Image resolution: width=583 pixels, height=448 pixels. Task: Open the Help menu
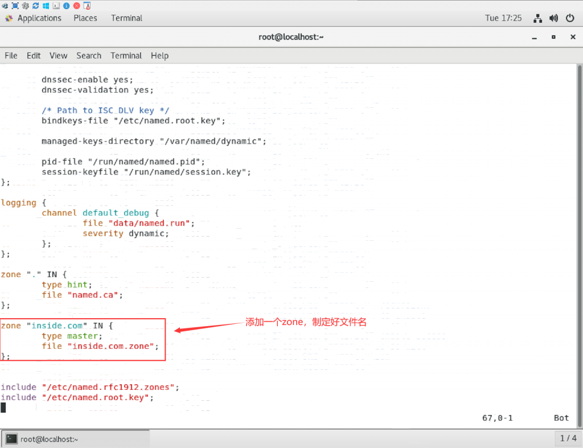coord(159,56)
